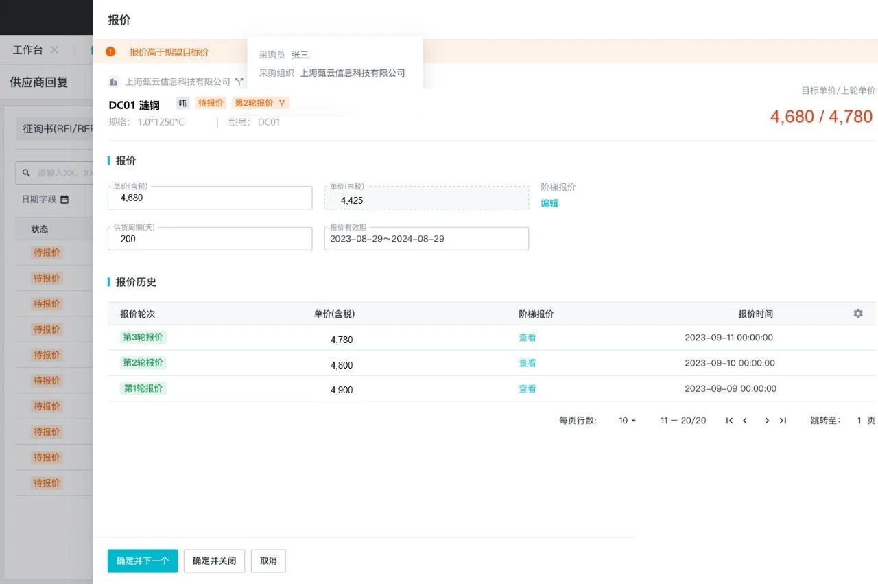Go to the first page of quote history
Viewport: 878px width, 584px height.
(x=729, y=421)
